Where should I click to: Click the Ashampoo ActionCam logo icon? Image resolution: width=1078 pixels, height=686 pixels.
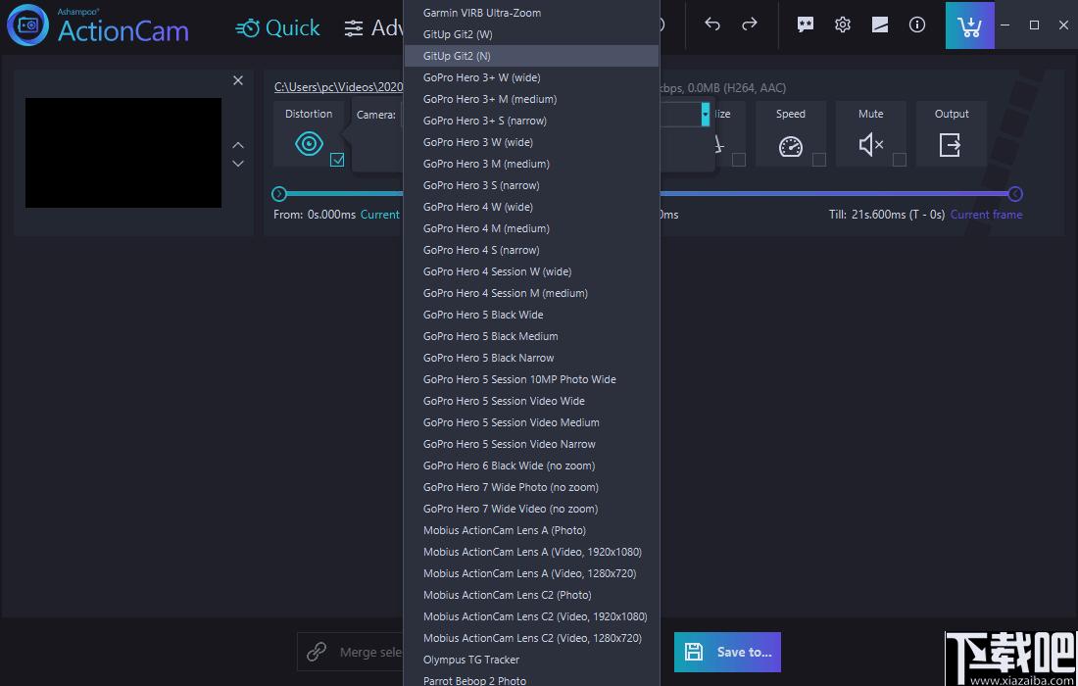[x=27, y=24]
